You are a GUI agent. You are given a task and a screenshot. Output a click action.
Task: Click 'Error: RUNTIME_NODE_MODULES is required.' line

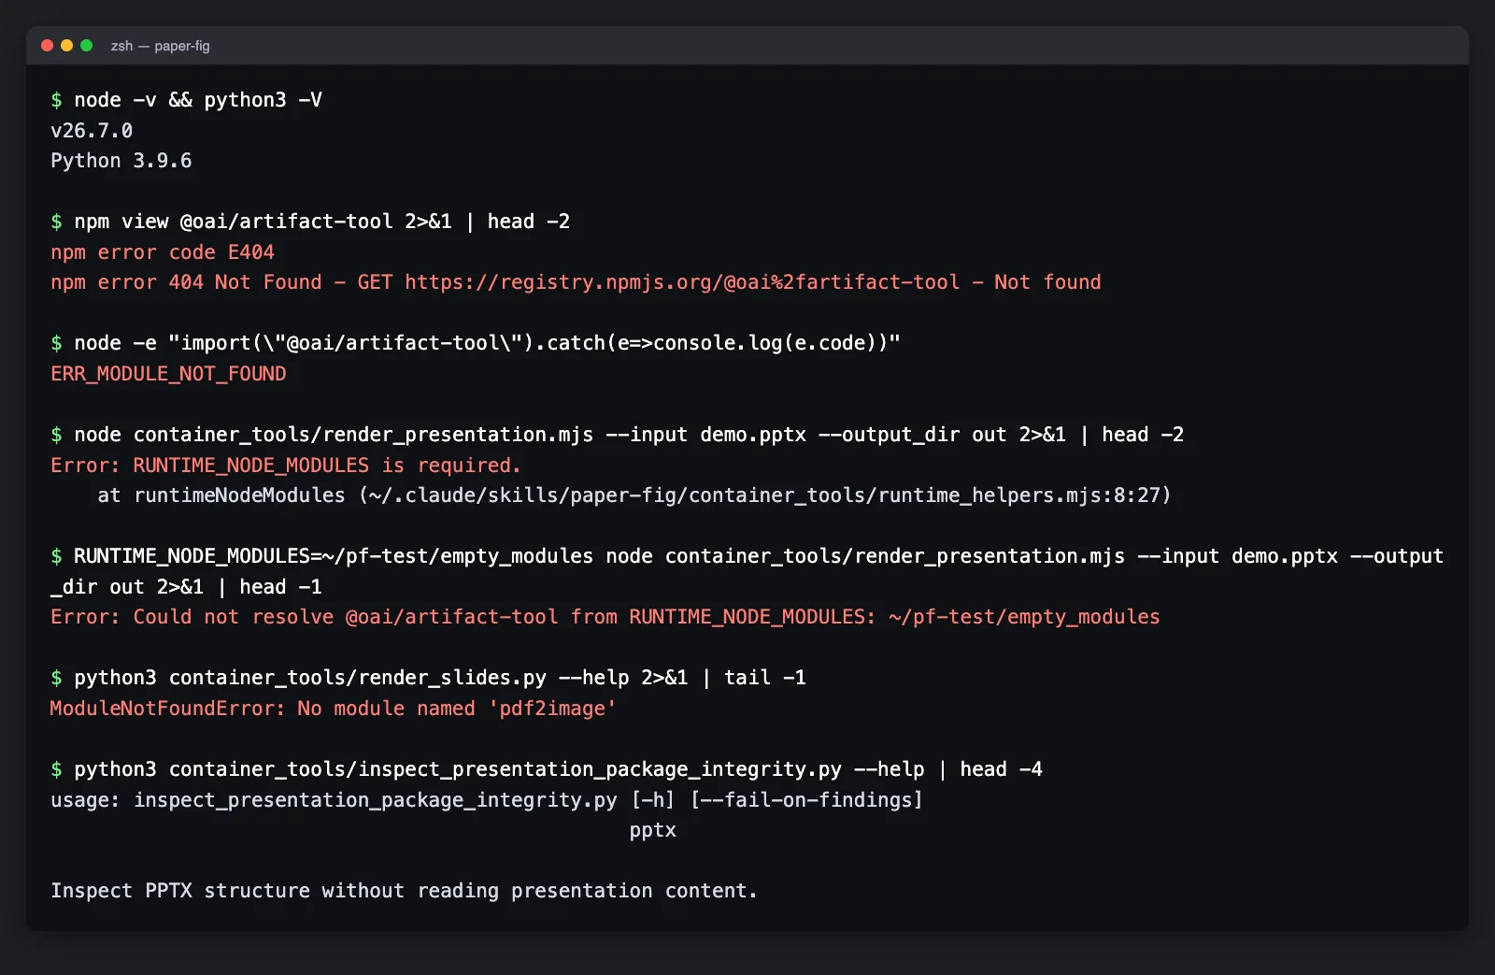point(286,466)
